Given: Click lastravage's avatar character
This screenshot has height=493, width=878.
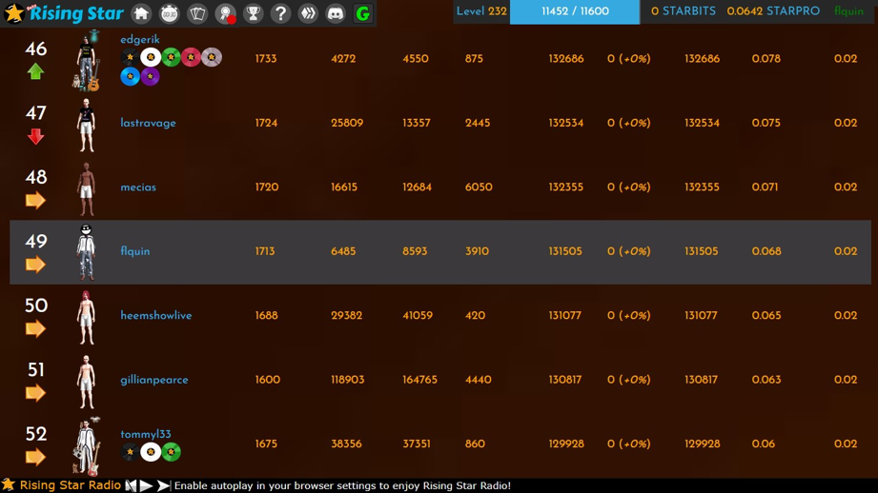Looking at the screenshot, I should [86, 126].
